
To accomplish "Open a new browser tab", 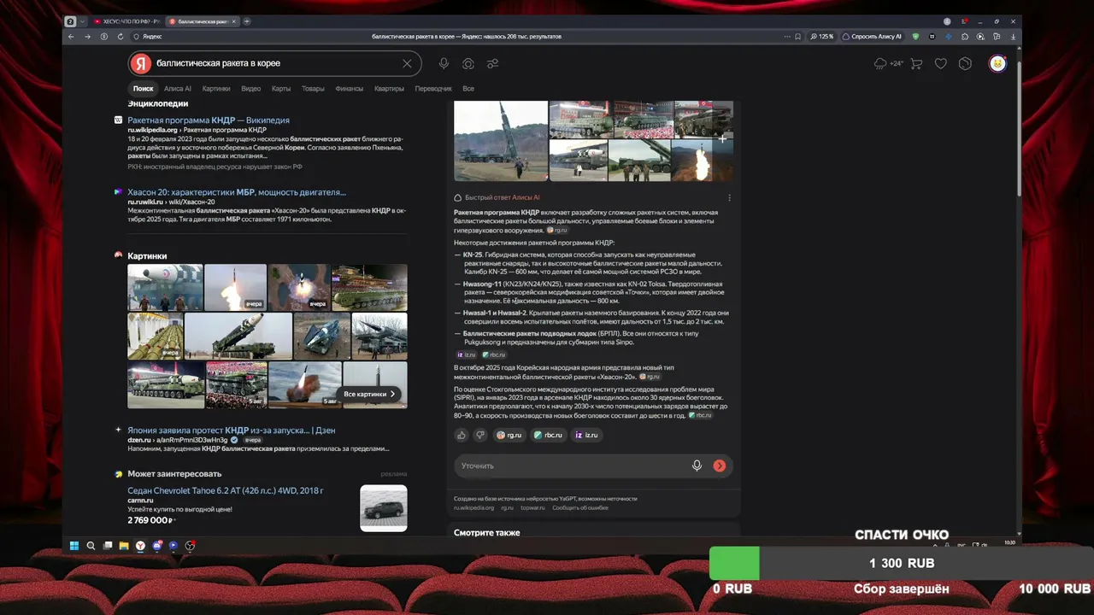I will point(247,21).
